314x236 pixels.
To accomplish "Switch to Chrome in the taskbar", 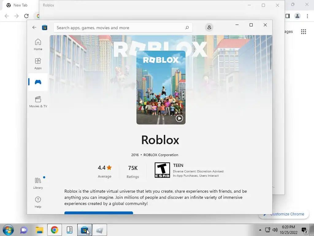I will 55,230.
